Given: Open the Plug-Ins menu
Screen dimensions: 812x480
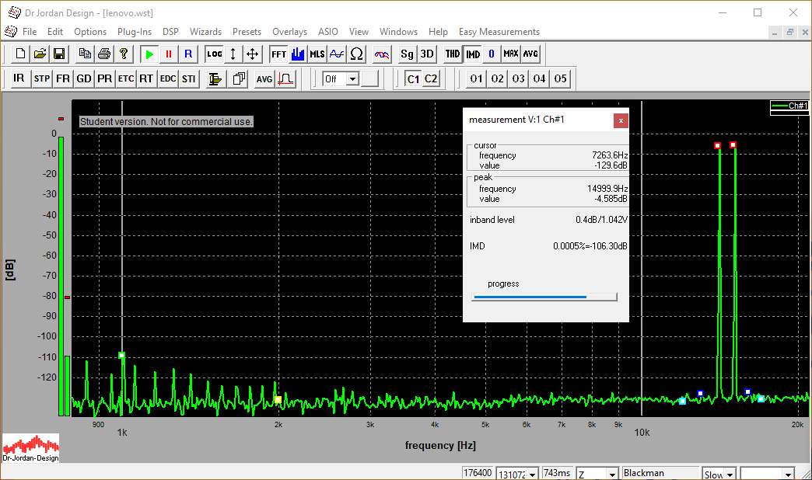Looking at the screenshot, I should 134,32.
